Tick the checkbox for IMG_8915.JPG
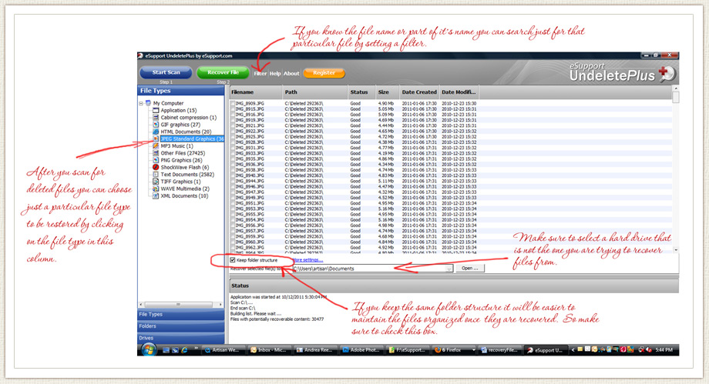 [233, 109]
